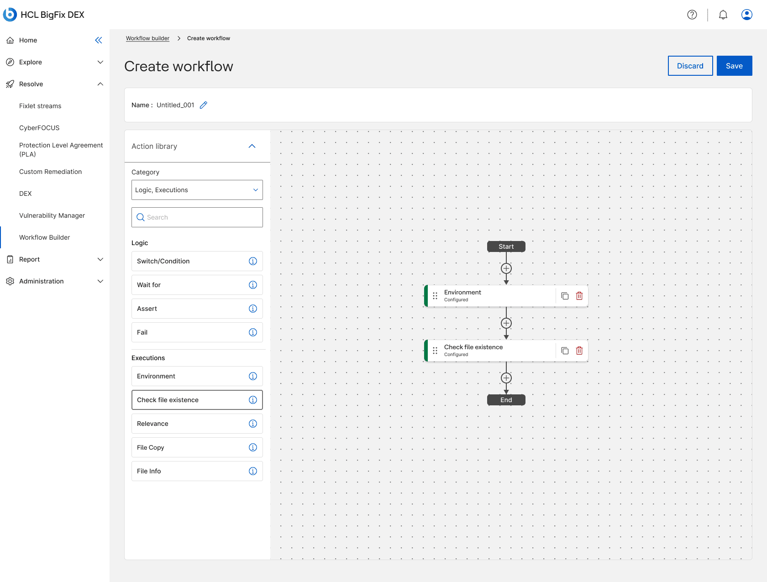Open notifications bell icon

click(723, 15)
